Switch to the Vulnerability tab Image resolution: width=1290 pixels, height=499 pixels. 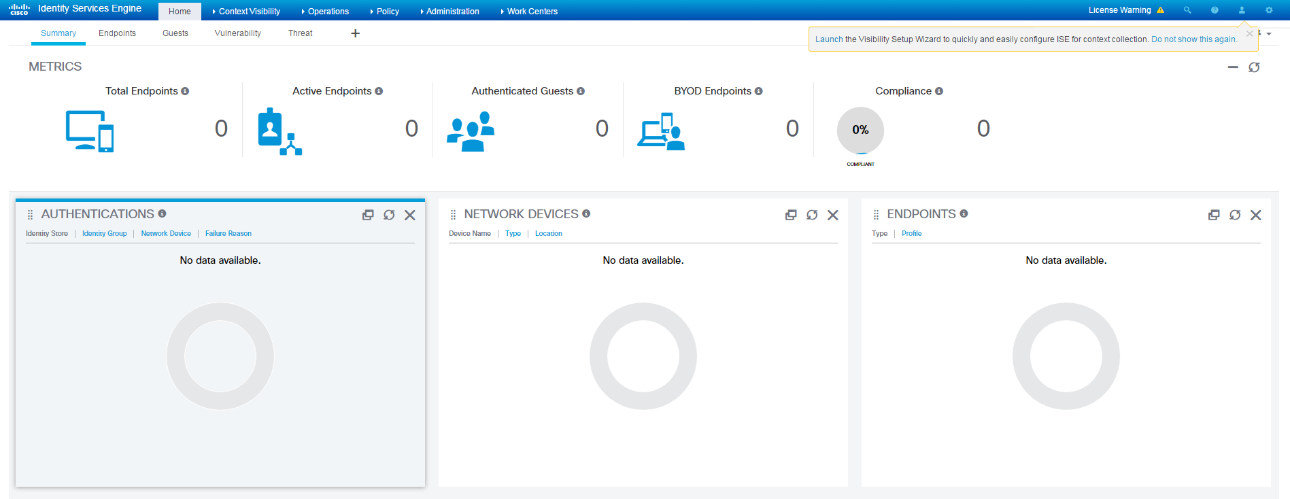[x=237, y=33]
